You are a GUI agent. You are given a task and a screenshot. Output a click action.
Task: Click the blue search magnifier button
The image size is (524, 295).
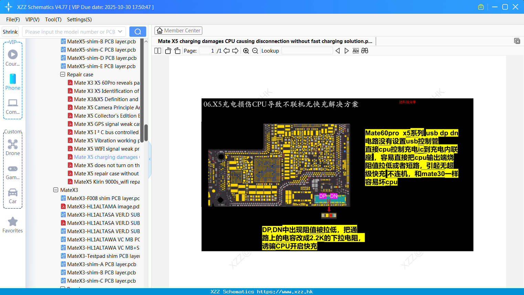pos(138,32)
